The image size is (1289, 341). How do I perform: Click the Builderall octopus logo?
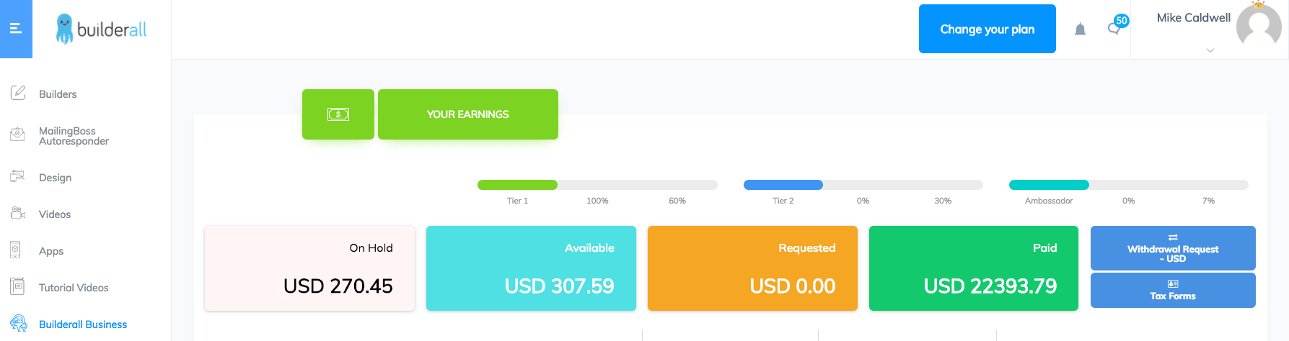(x=65, y=29)
